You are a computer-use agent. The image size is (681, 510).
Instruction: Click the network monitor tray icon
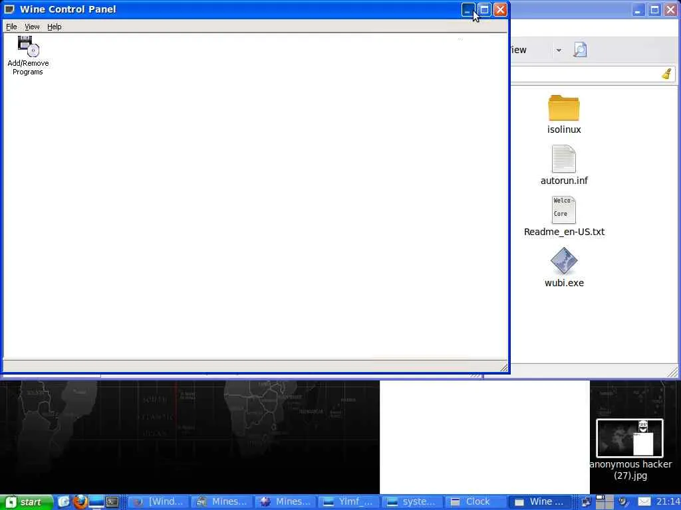[x=586, y=502]
